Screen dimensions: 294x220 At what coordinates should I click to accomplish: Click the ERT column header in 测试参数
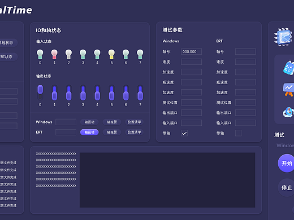219,41
